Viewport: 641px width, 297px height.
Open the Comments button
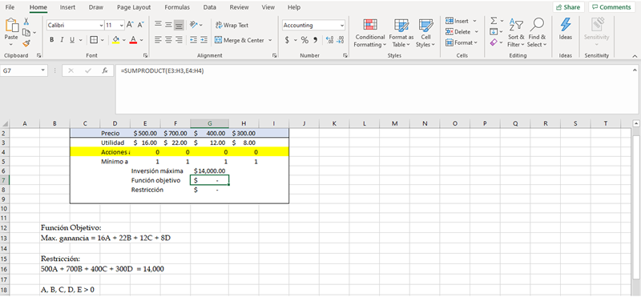point(611,7)
